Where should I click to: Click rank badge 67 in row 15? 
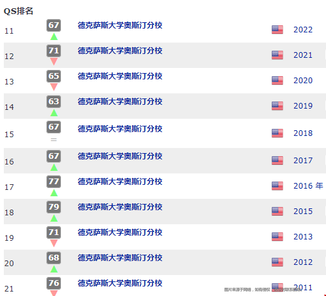(x=54, y=127)
